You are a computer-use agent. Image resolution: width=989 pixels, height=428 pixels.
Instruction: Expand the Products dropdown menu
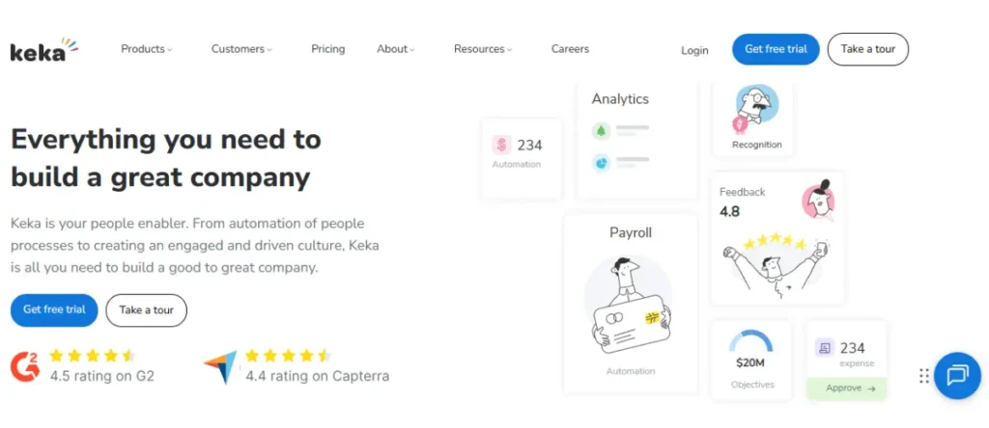tap(147, 49)
